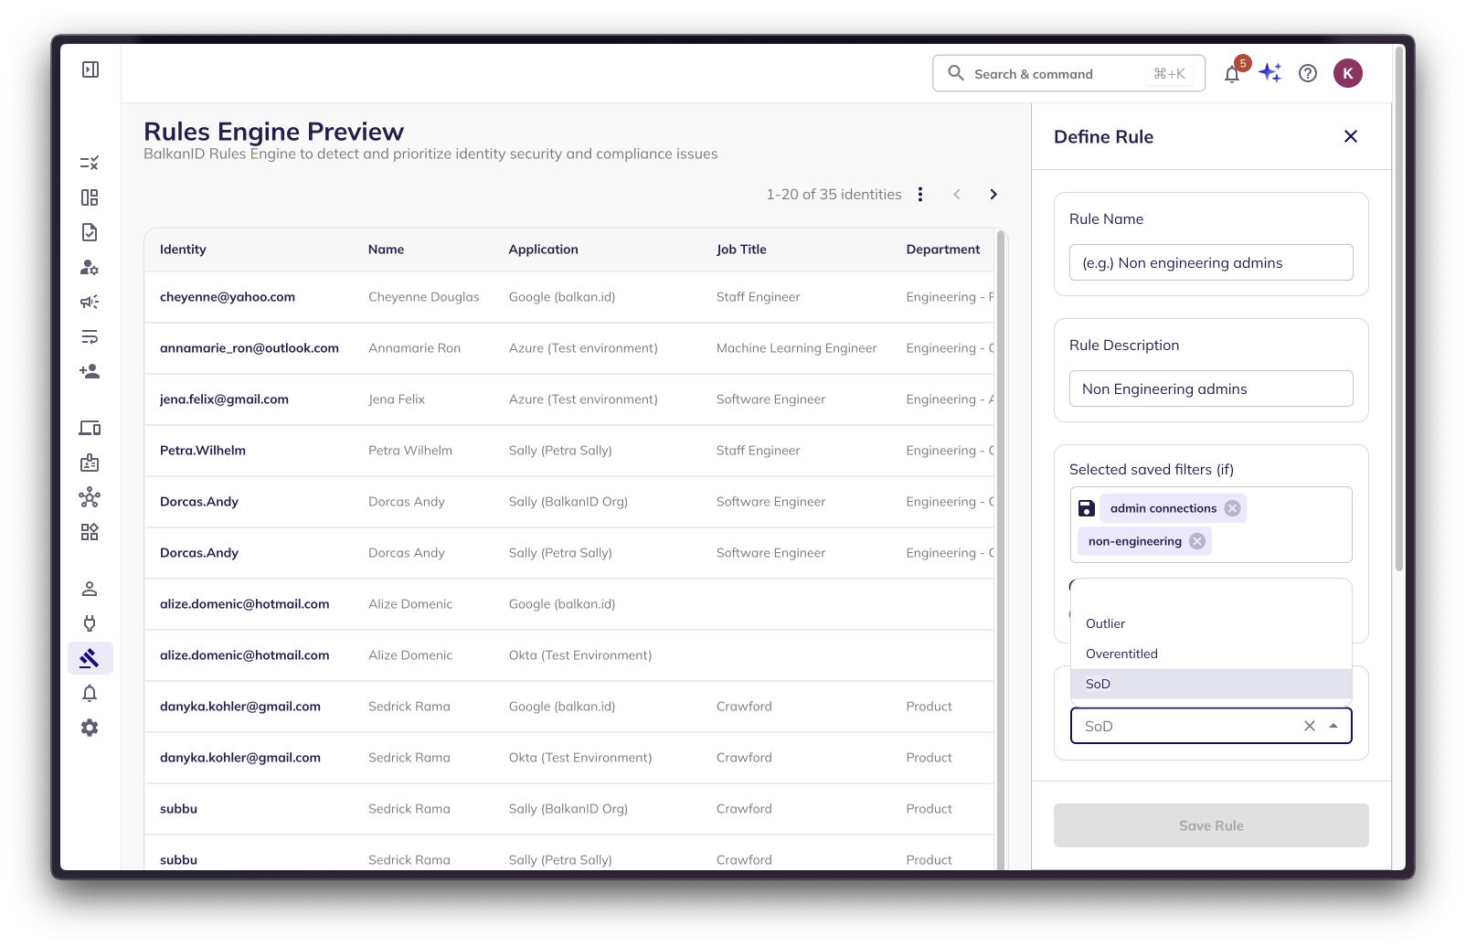The height and width of the screenshot is (947, 1466).
Task: Open the campaigns megaphone sidebar icon
Action: pos(90,302)
